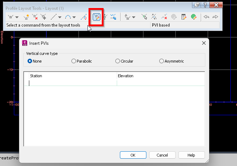Select the Asymmetric curve type
237x166 pixels.
coord(171,61)
